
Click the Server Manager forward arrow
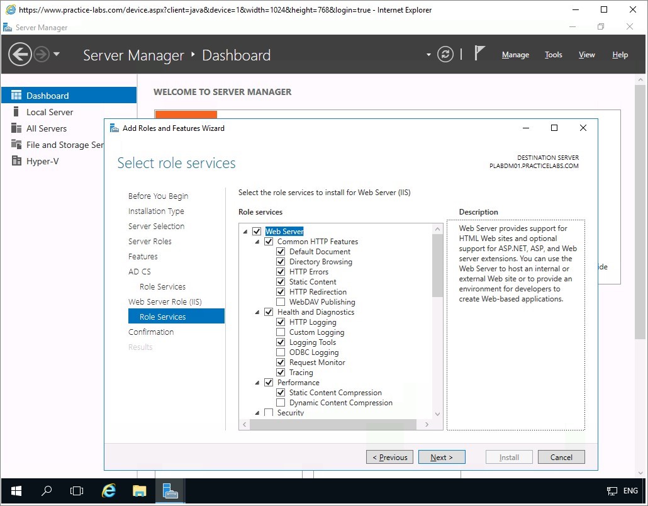pyautogui.click(x=42, y=54)
